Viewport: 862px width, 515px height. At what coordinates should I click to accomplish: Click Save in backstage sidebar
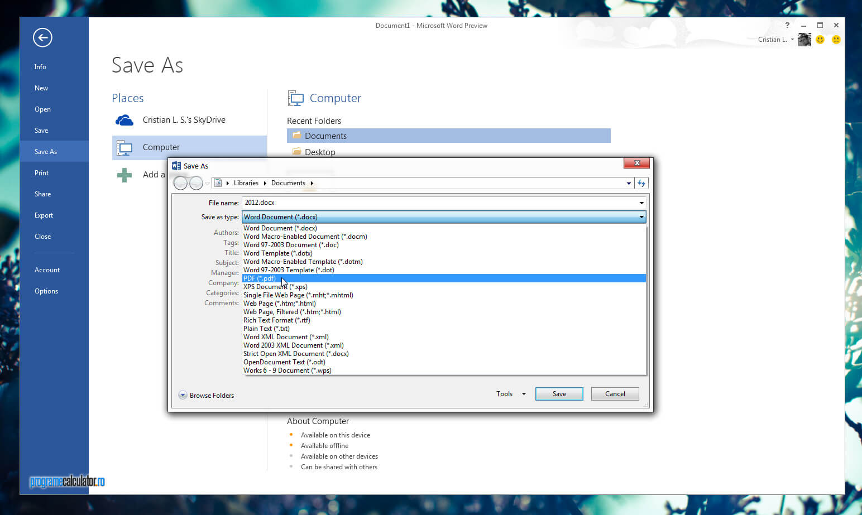click(x=54, y=131)
